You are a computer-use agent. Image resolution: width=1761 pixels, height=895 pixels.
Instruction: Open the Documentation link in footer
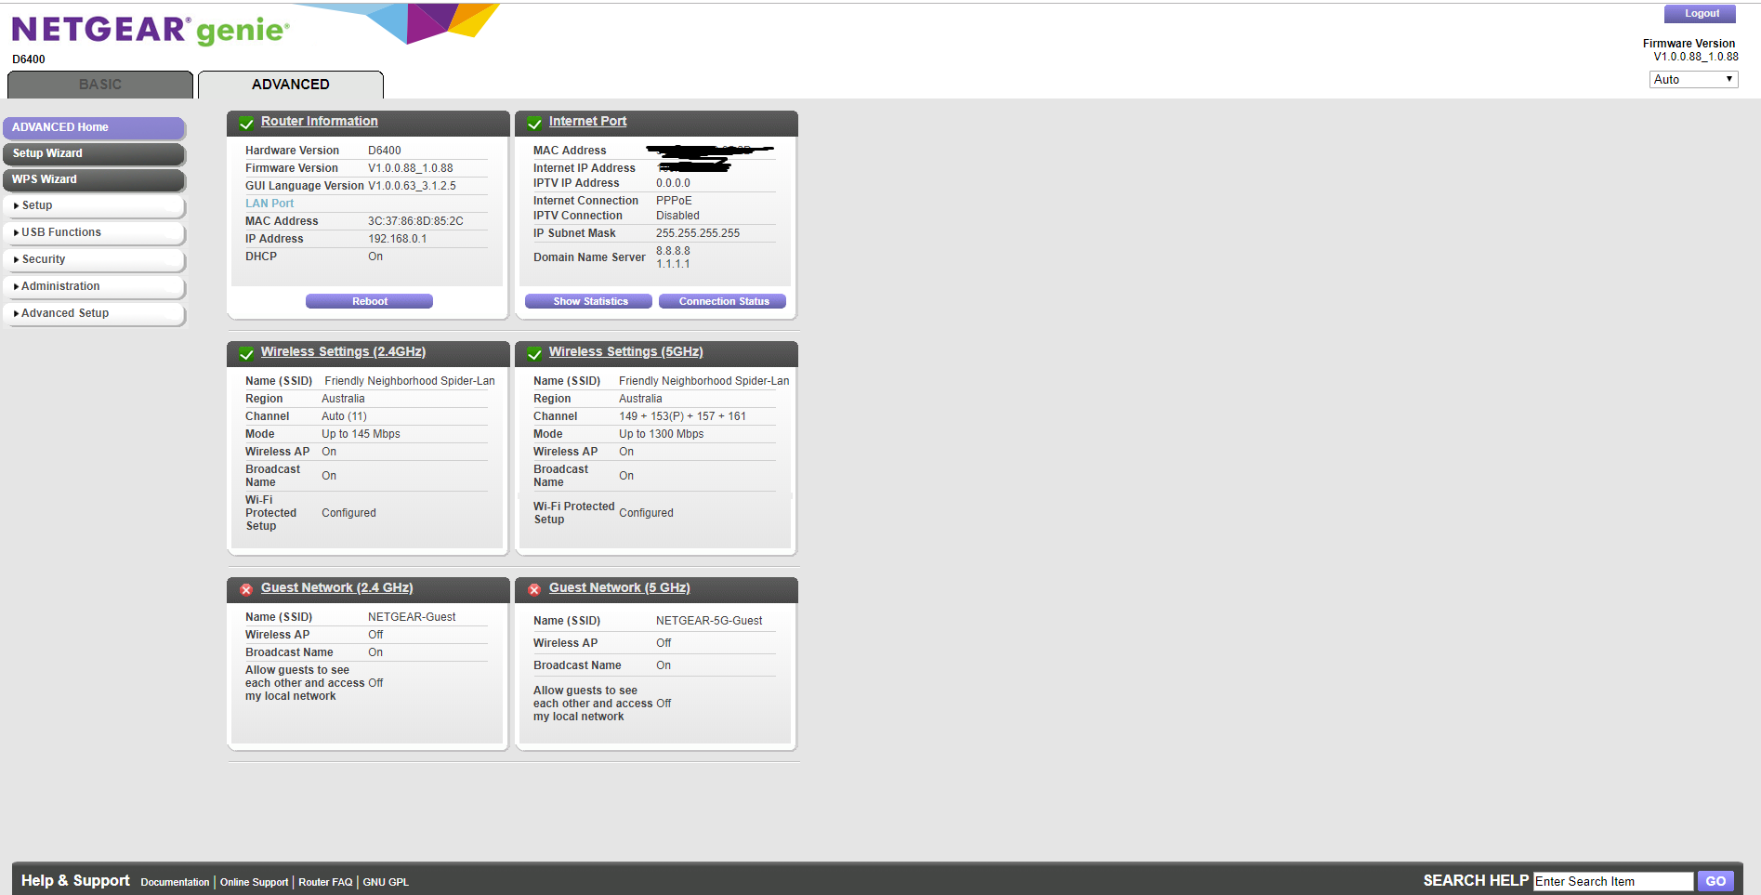pyautogui.click(x=175, y=882)
